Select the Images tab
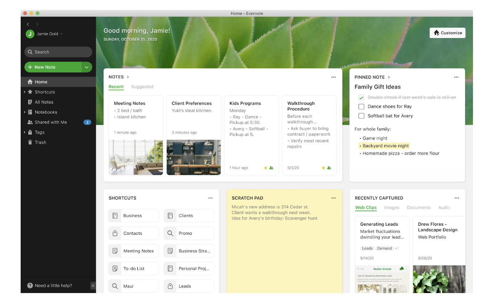This screenshot has height=305, width=490. 392,208
